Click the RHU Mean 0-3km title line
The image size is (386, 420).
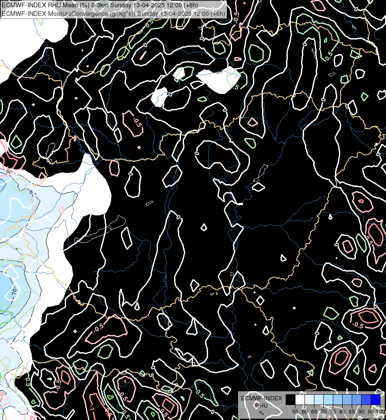click(x=100, y=5)
